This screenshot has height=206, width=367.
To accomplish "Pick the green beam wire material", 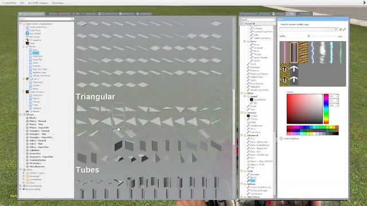I will coord(341,53).
